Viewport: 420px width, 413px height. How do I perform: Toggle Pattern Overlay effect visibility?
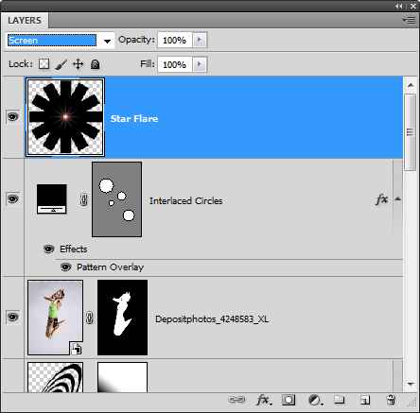[x=65, y=267]
